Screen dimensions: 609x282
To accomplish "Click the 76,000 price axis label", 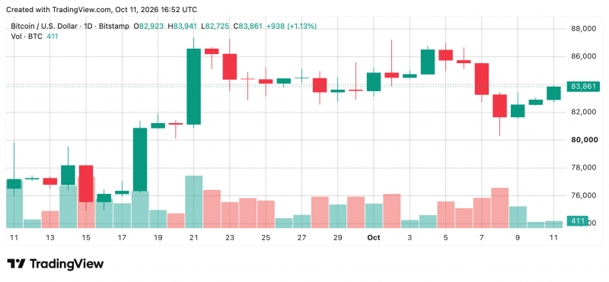I will (583, 195).
